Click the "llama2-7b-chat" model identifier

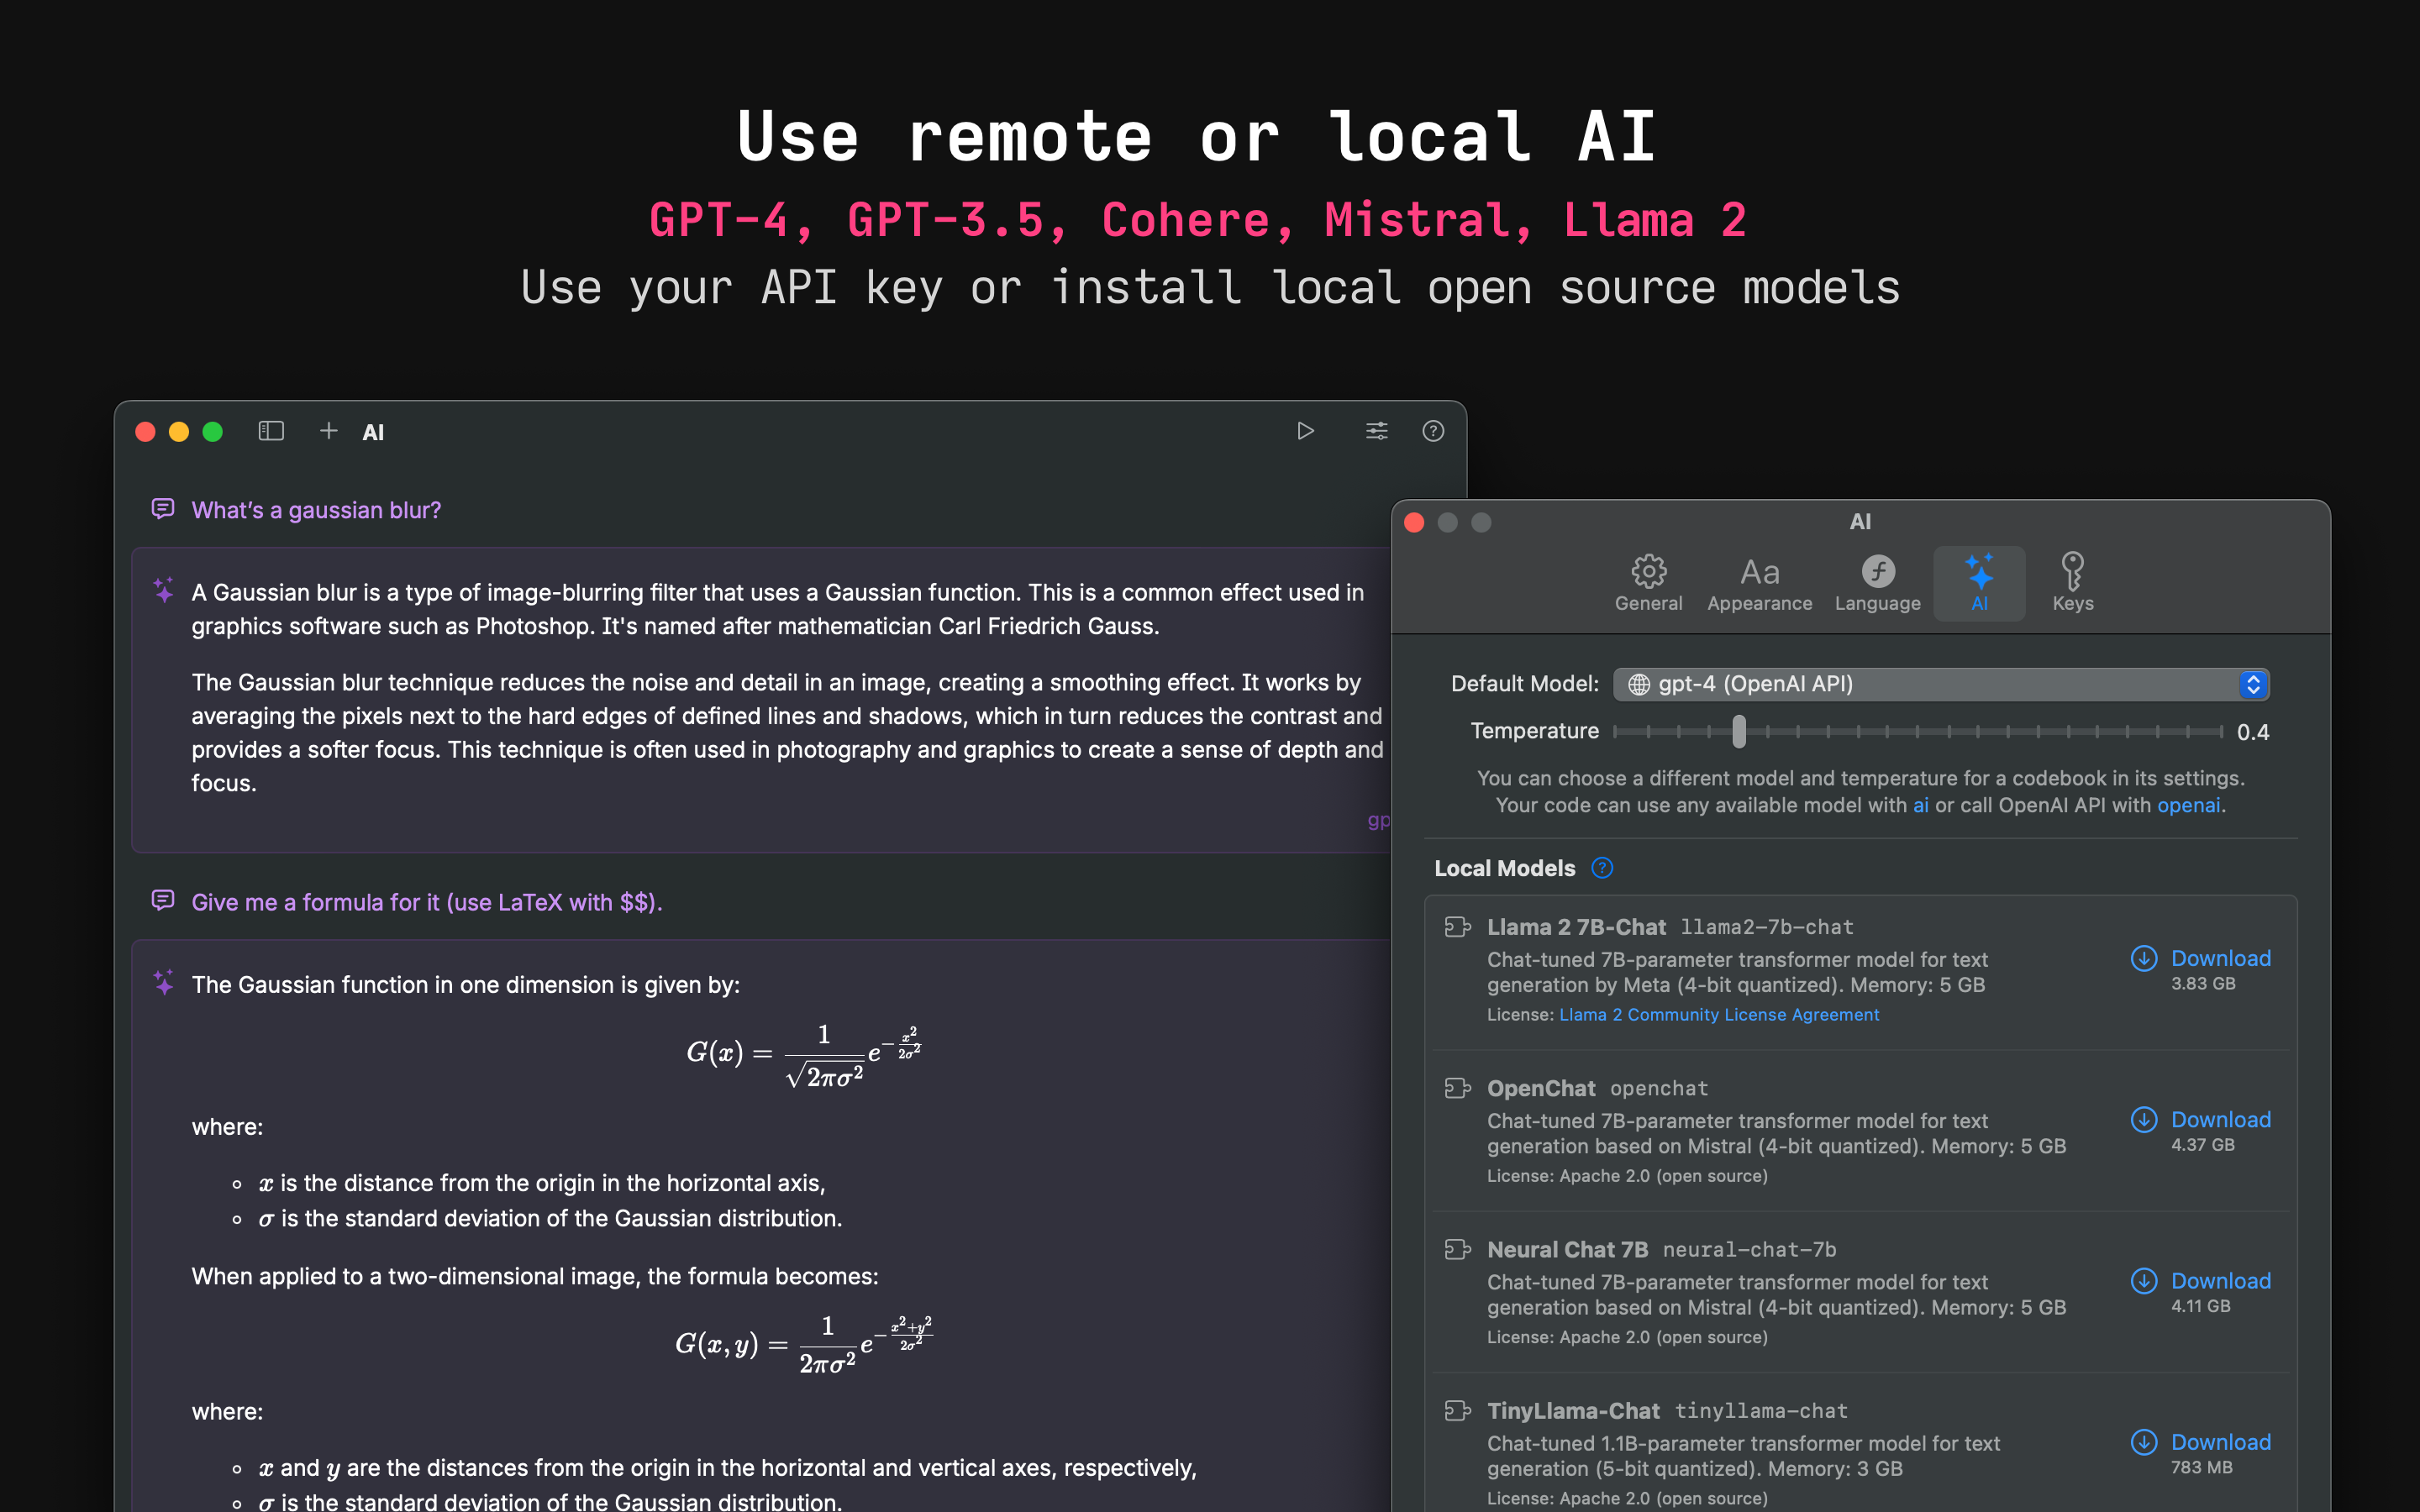click(x=1767, y=927)
